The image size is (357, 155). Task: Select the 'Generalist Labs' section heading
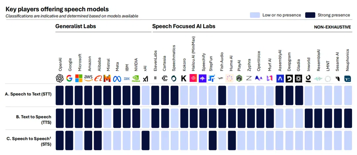76,26
